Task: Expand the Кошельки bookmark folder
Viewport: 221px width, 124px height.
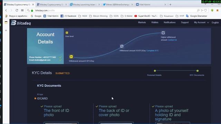Action: click(167, 16)
